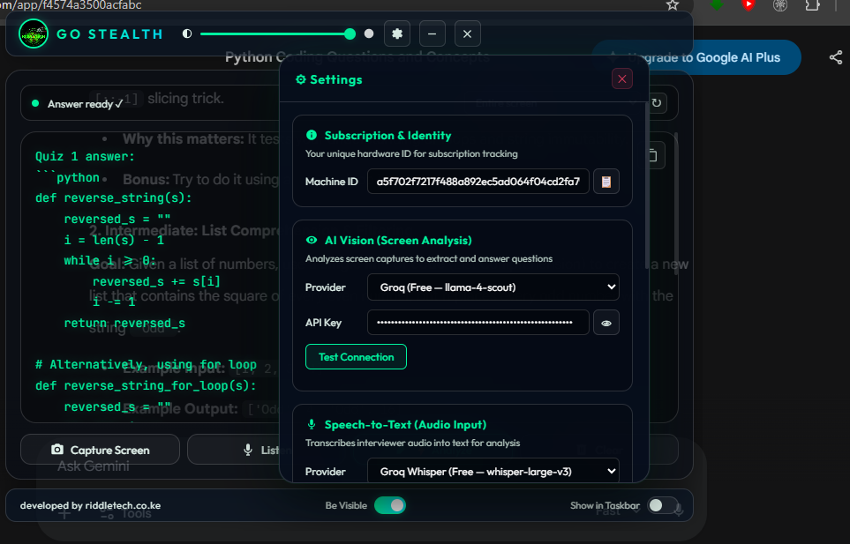Click the info icon beside Subscription & Identity
850x544 pixels.
[312, 135]
